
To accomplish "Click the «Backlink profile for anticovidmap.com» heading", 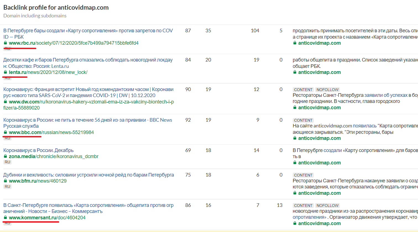I will point(56,7).
